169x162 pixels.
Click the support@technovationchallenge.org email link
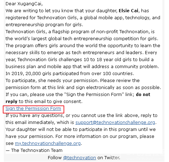point(115,123)
